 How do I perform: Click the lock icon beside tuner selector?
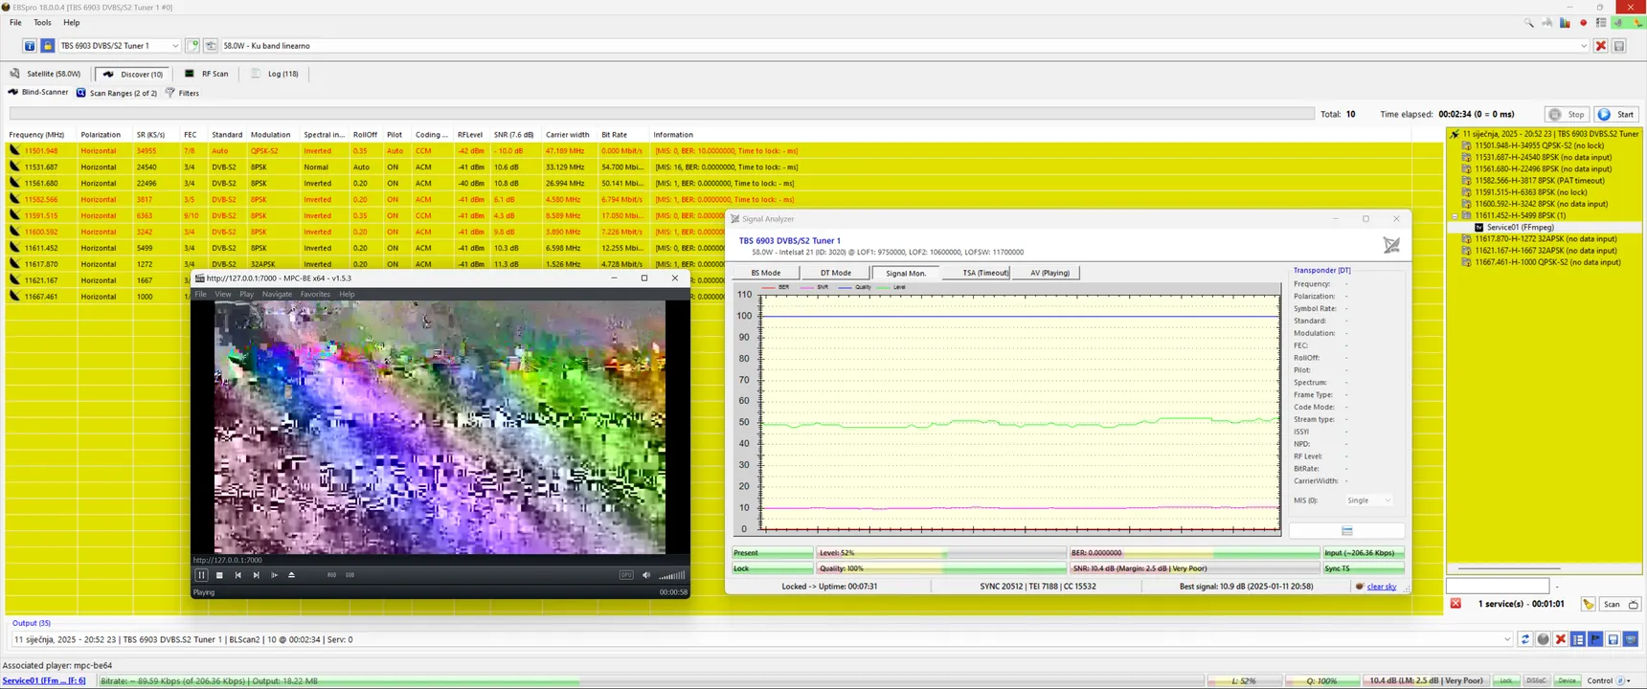pos(47,46)
